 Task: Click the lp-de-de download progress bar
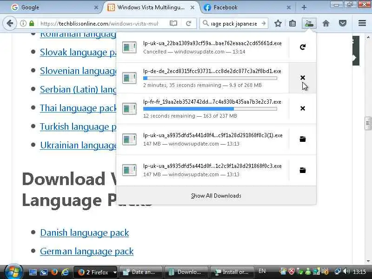tap(210, 78)
